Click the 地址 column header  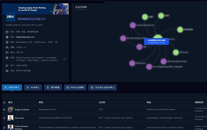(149, 102)
